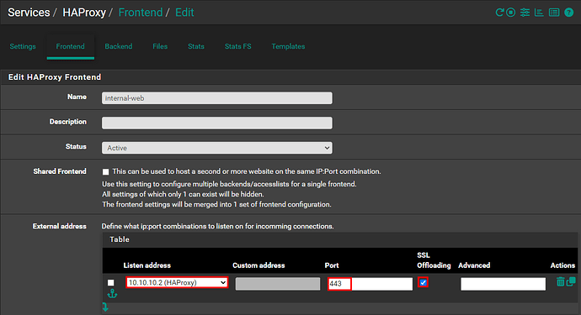Open the help question mark icon
Viewport: 581px width, 315px height.
coord(568,13)
